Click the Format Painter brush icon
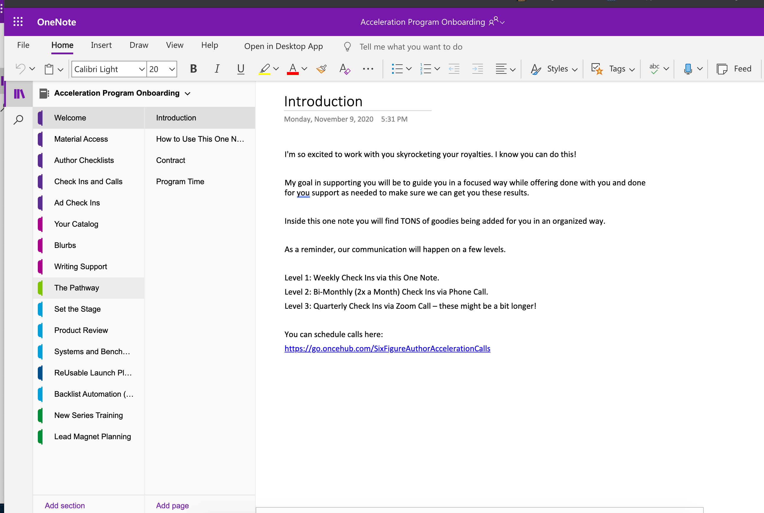764x513 pixels. [321, 69]
